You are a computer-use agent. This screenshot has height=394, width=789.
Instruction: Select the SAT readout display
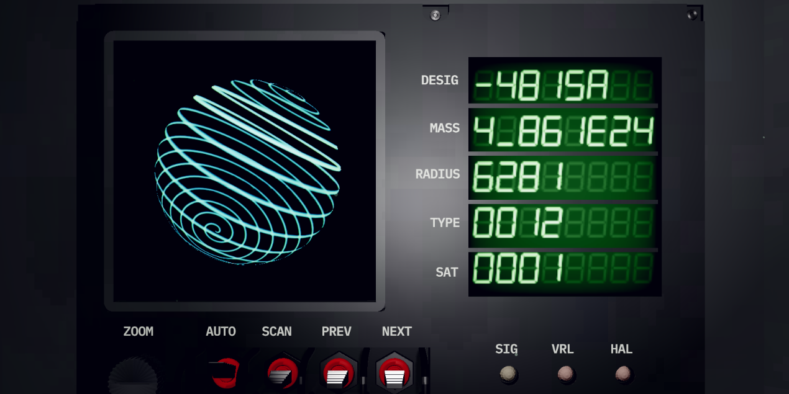(564, 269)
